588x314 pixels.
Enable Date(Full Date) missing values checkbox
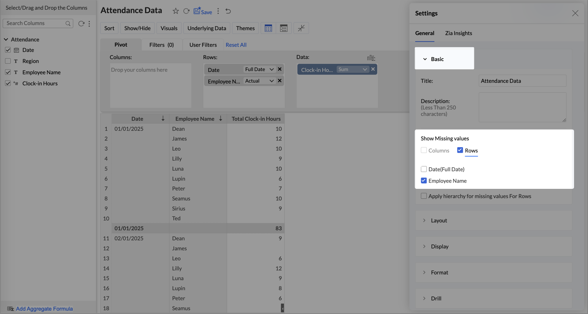tap(424, 169)
